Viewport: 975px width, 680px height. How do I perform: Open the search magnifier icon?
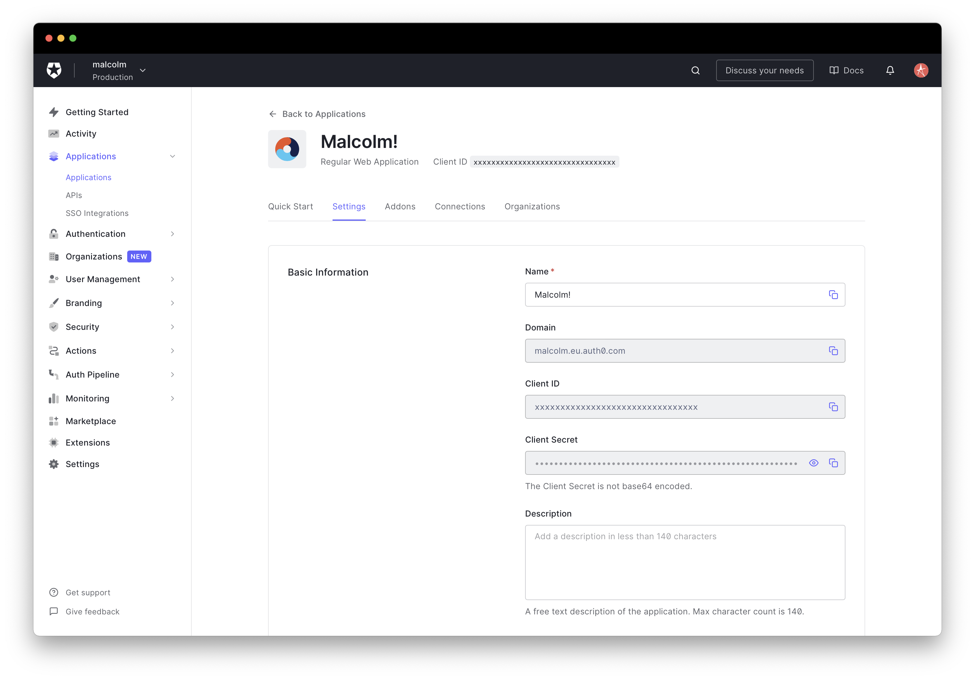pos(695,70)
